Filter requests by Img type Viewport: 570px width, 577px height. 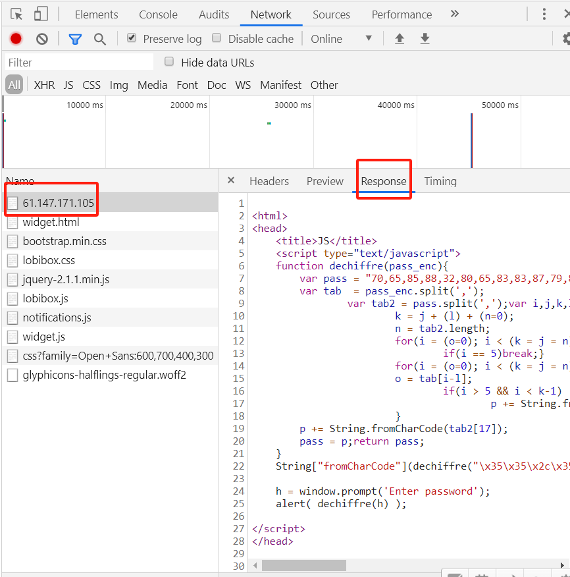tap(119, 85)
